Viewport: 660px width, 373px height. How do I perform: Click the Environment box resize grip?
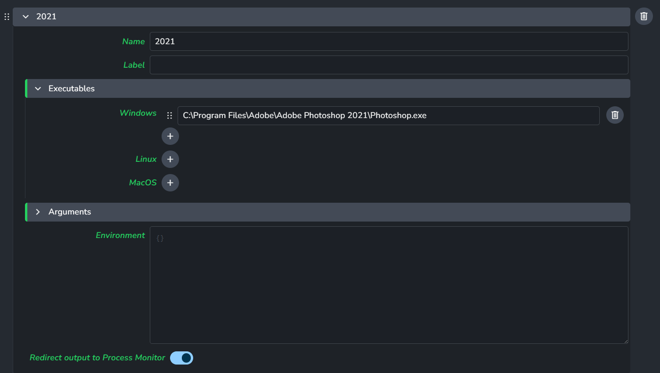626,341
